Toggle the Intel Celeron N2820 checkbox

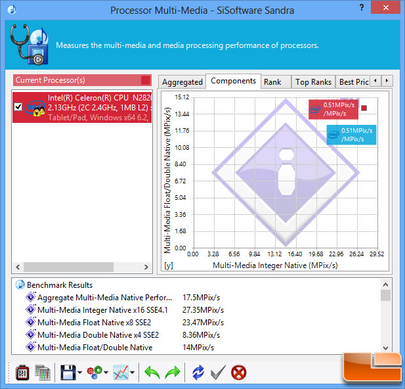18,106
